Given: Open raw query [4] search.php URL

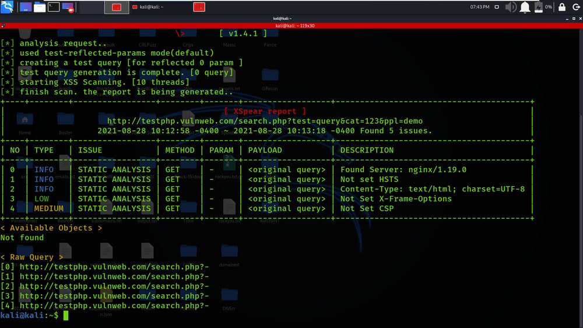Looking at the screenshot, I should tap(114, 305).
